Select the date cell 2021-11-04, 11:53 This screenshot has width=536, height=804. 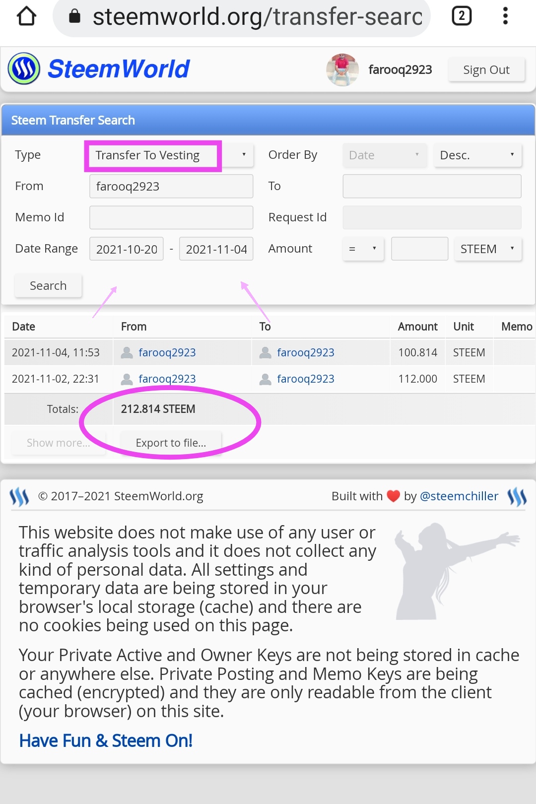tap(56, 353)
